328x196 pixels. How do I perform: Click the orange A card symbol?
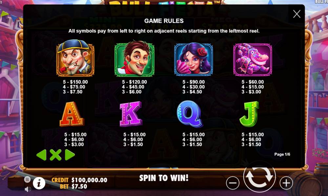coord(72,114)
